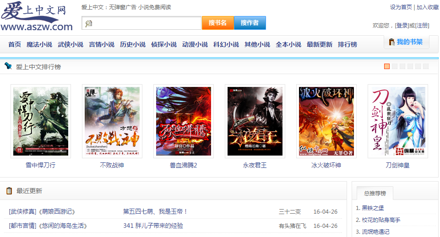Go to 首页 in navigation bar

[15, 44]
